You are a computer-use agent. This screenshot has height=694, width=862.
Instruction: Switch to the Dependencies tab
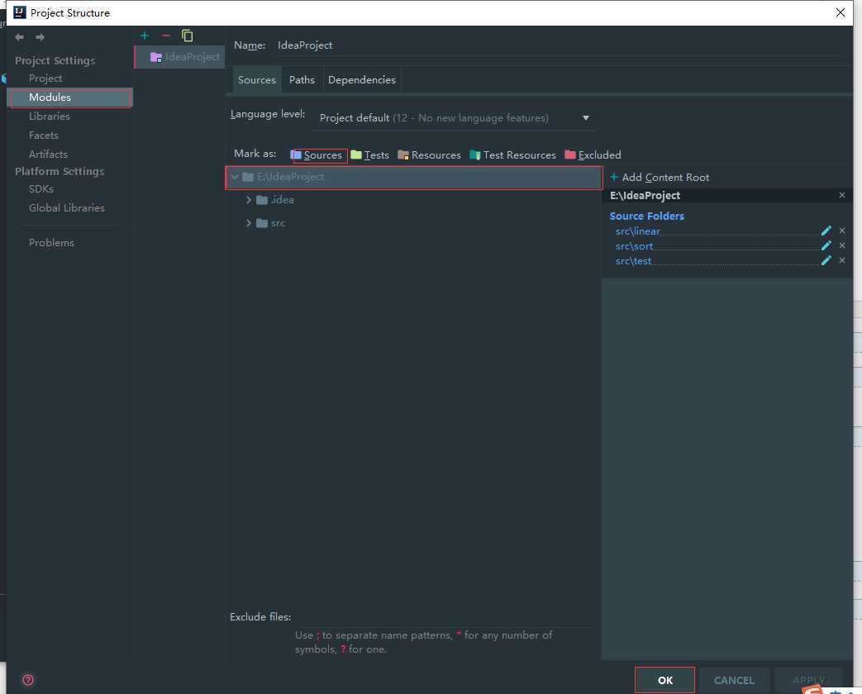pos(362,79)
